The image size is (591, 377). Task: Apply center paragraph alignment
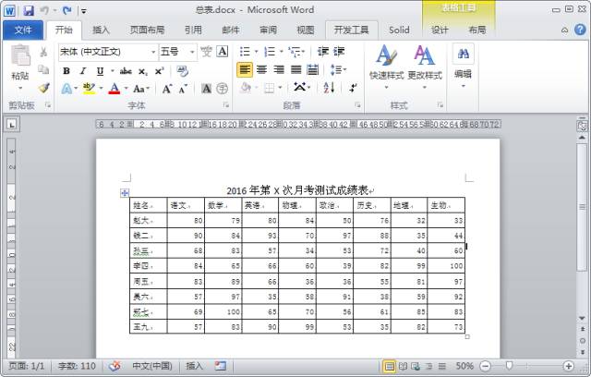[x=262, y=70]
